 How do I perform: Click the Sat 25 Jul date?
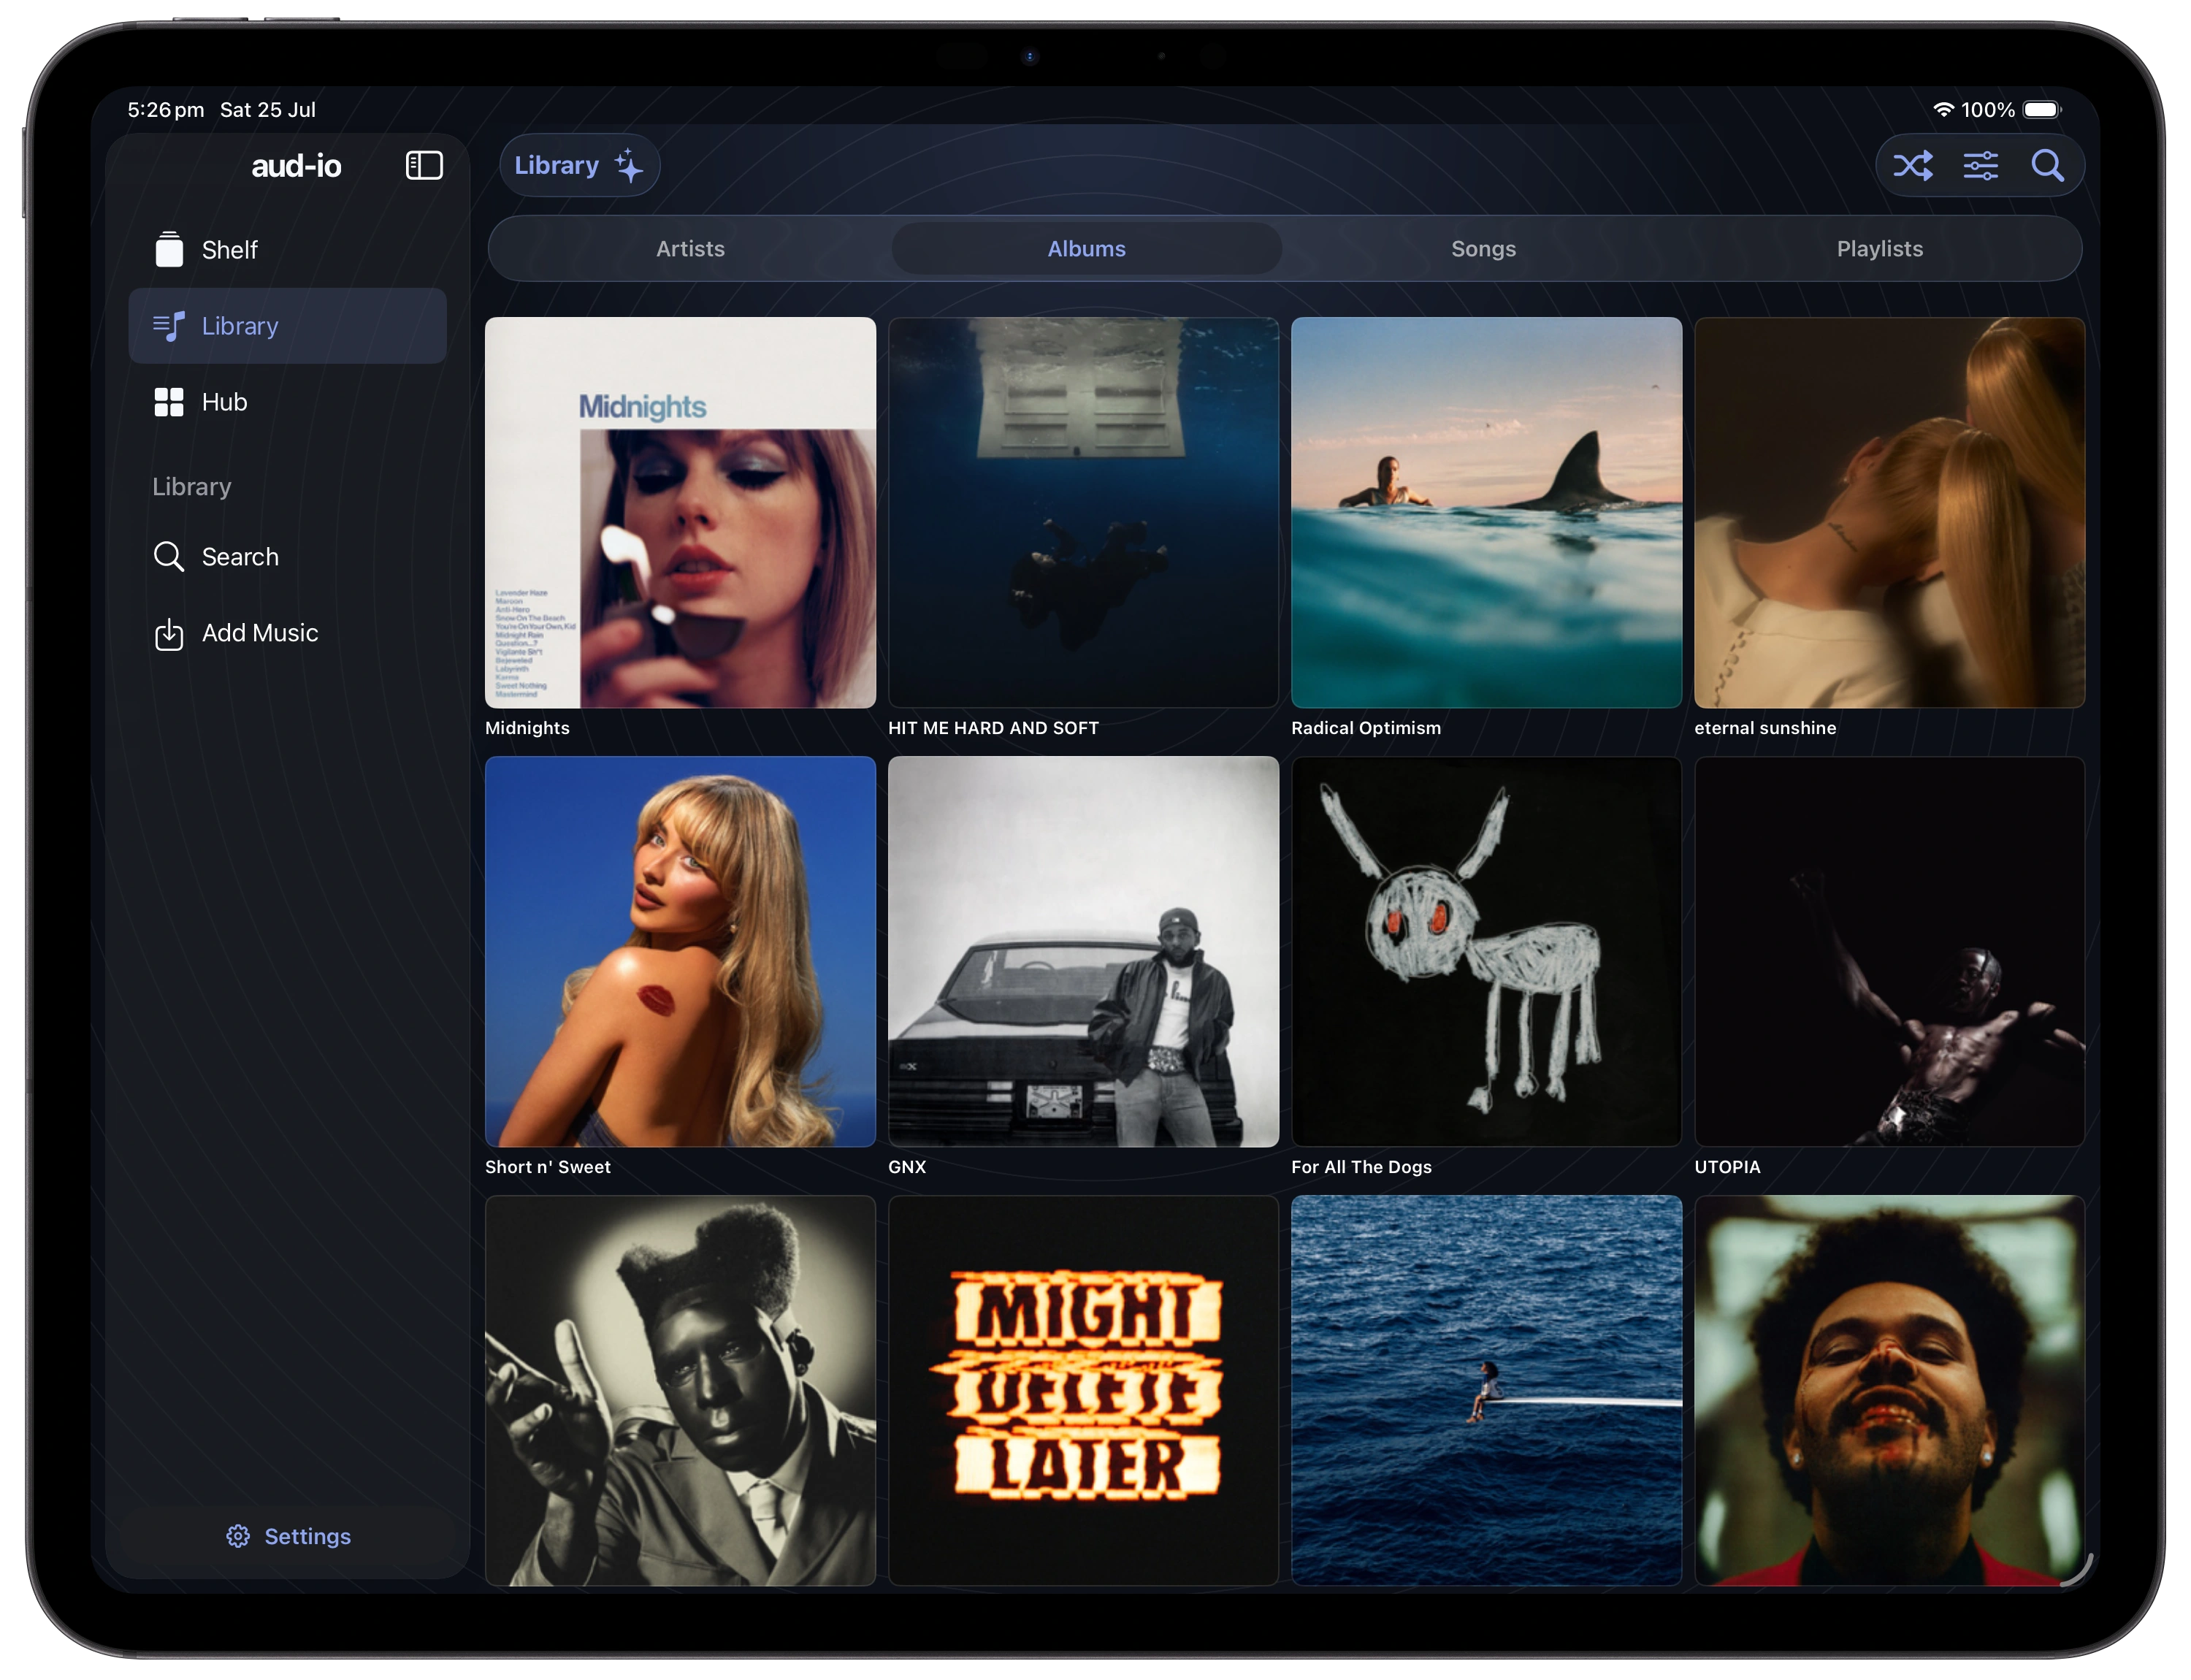[268, 110]
